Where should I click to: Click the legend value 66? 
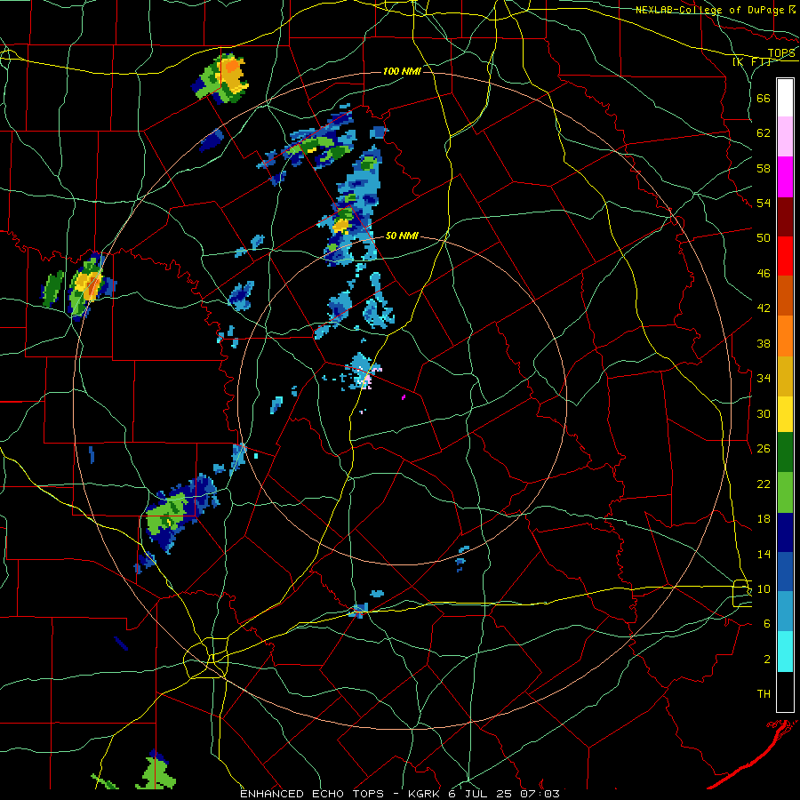[x=764, y=98]
